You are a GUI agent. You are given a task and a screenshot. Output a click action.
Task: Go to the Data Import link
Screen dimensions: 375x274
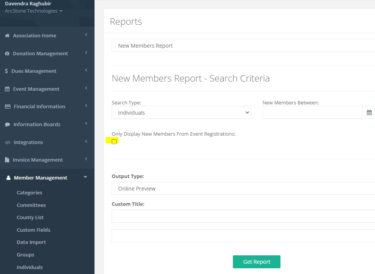click(x=31, y=242)
